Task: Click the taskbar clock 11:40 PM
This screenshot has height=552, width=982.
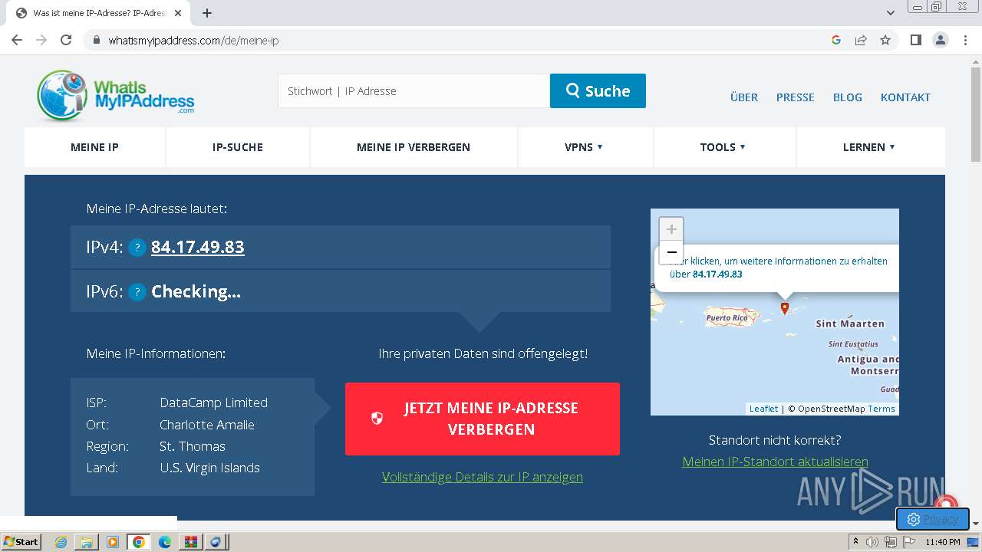Action: (943, 542)
